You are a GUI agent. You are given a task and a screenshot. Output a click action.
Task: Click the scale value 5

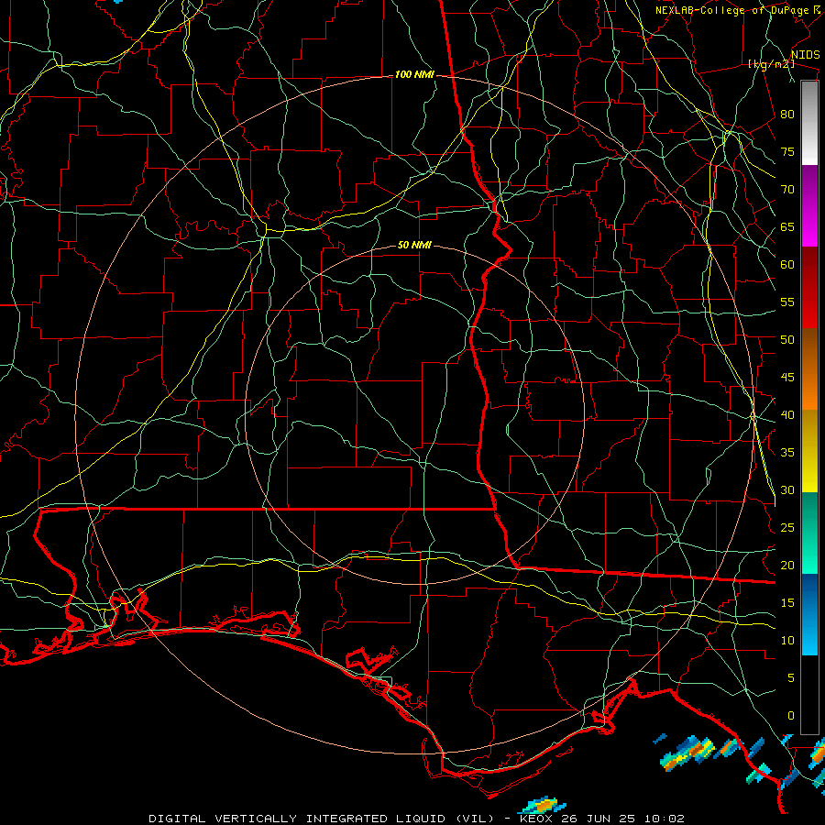tap(791, 678)
